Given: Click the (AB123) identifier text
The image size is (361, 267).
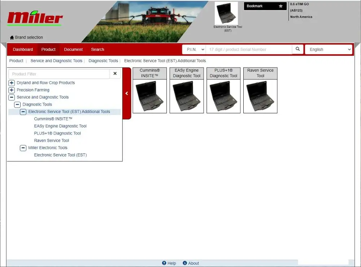Looking at the screenshot, I should coord(296,10).
